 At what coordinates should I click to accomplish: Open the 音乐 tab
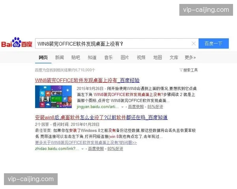108,57
